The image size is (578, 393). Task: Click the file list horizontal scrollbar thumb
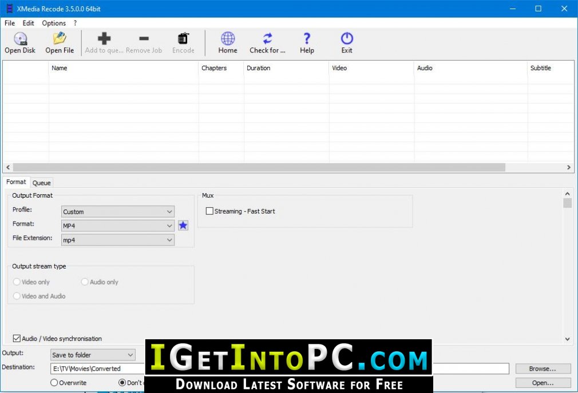click(x=259, y=167)
